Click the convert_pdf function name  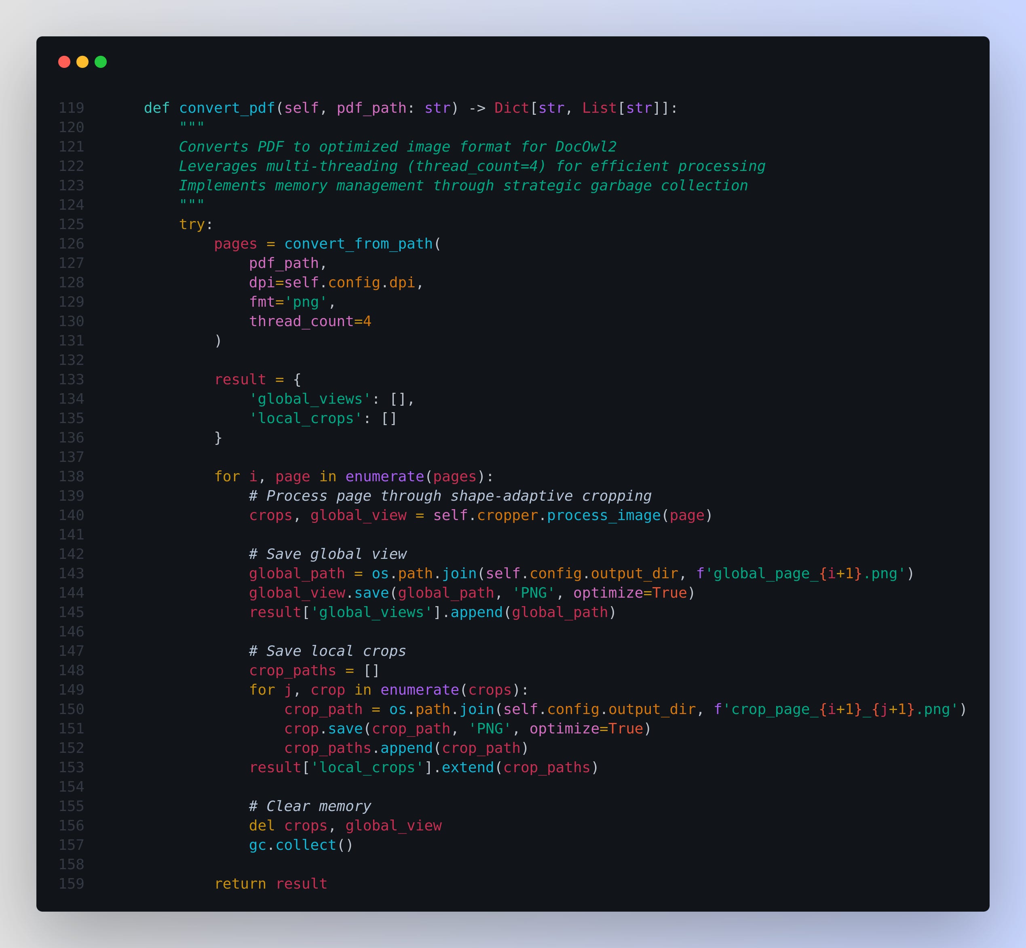pyautogui.click(x=227, y=108)
